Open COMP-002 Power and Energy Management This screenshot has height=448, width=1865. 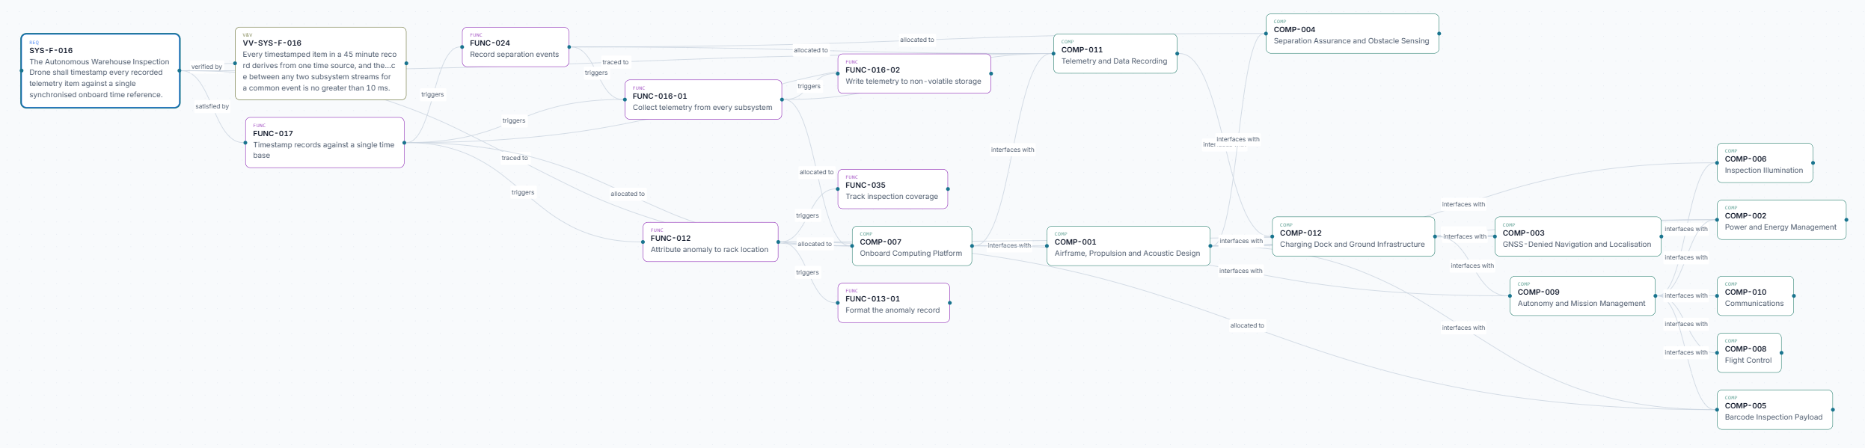click(1781, 220)
